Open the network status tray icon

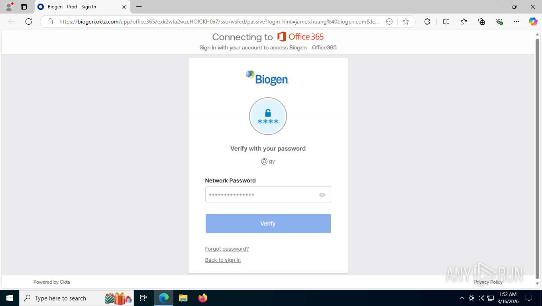click(x=491, y=298)
